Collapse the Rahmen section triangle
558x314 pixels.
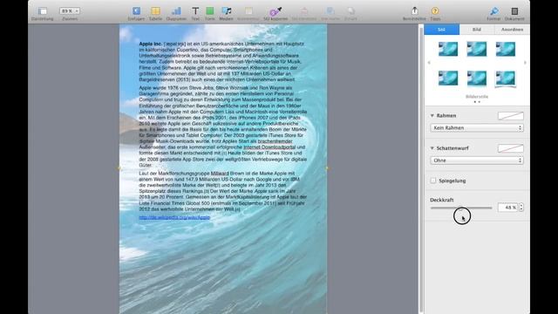tap(432, 116)
